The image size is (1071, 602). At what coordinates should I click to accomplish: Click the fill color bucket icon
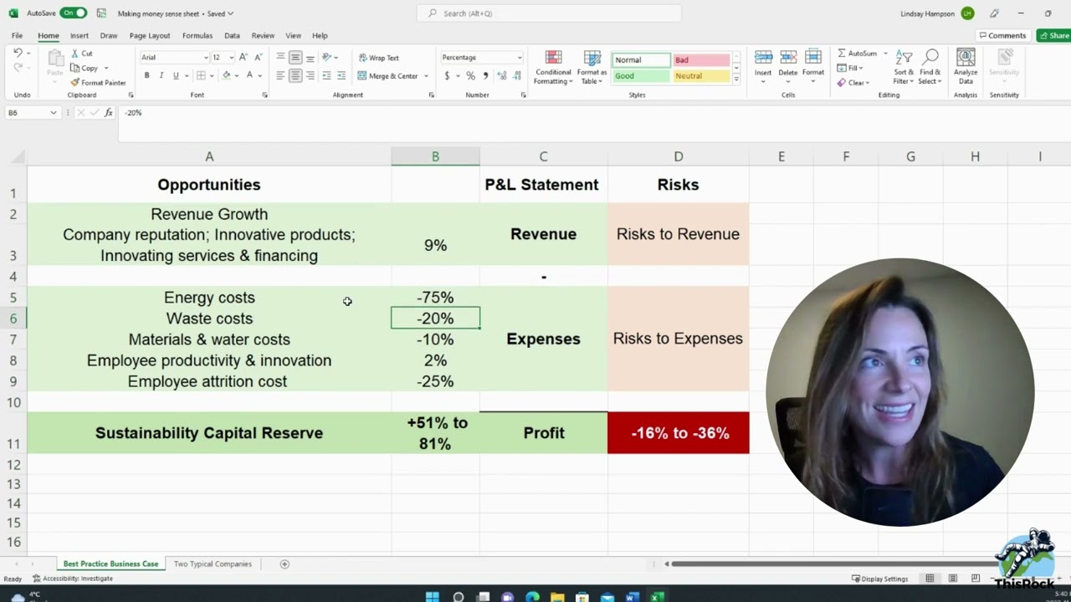click(x=226, y=75)
